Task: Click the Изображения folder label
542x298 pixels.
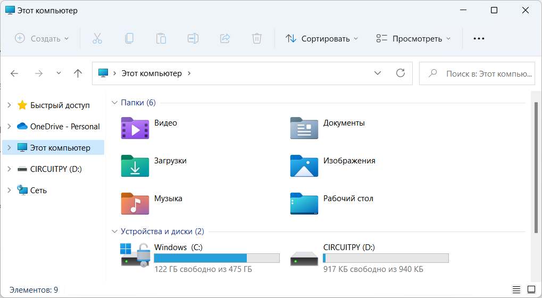Action: coord(349,161)
